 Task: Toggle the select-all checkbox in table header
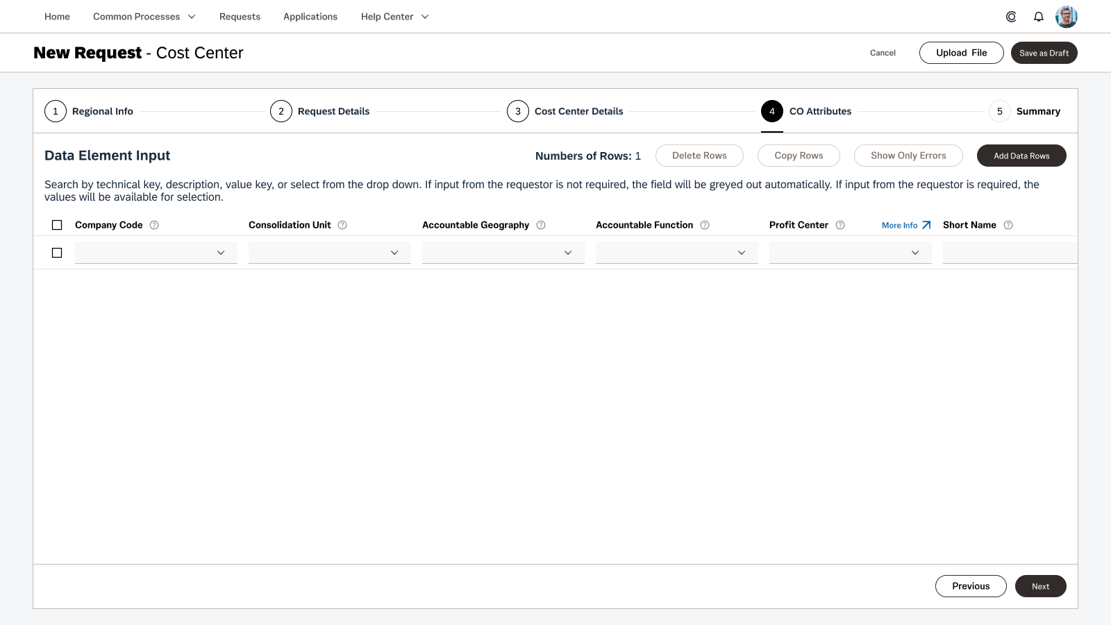tap(57, 225)
